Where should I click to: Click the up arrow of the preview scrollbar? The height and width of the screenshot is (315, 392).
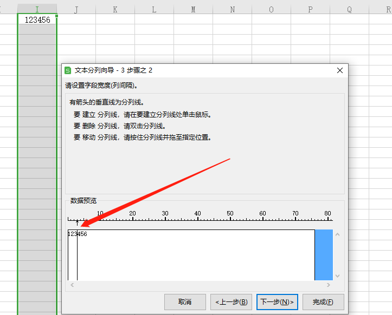[337, 234]
